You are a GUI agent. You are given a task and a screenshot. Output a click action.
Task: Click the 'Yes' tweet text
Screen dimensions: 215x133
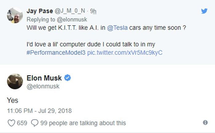point(12,100)
